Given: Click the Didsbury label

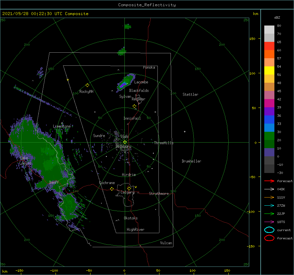Looking at the screenshot, I should coord(123,146).
